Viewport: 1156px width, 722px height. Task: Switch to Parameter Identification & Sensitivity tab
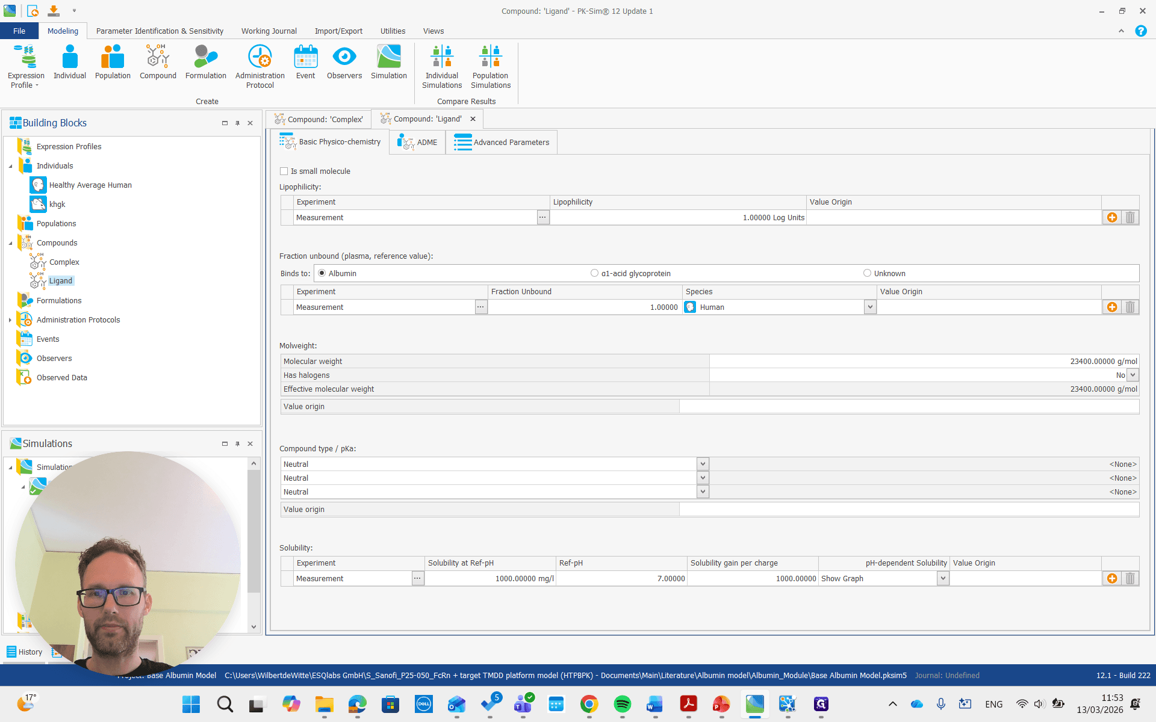[x=160, y=31]
